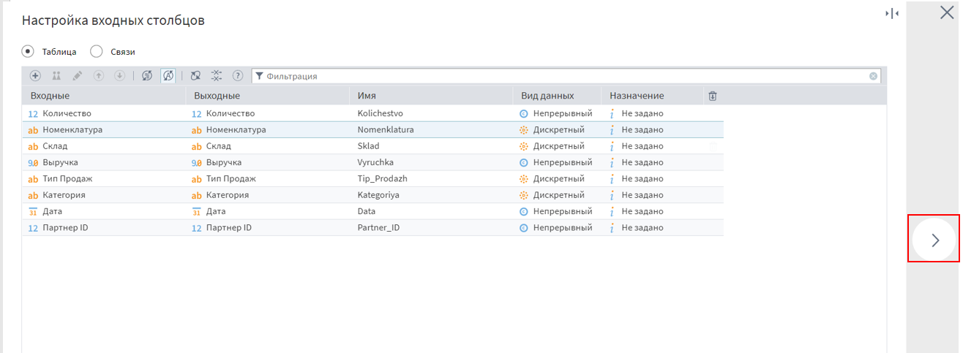Click the trash icon in the table header
The height and width of the screenshot is (353, 963).
pos(713,96)
